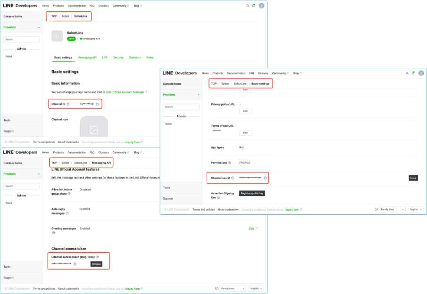Switch to the Roles tab
The height and width of the screenshot is (294, 427).
[150, 57]
